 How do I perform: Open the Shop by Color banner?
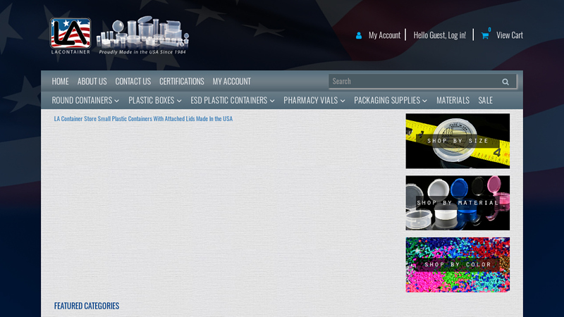coord(458,265)
